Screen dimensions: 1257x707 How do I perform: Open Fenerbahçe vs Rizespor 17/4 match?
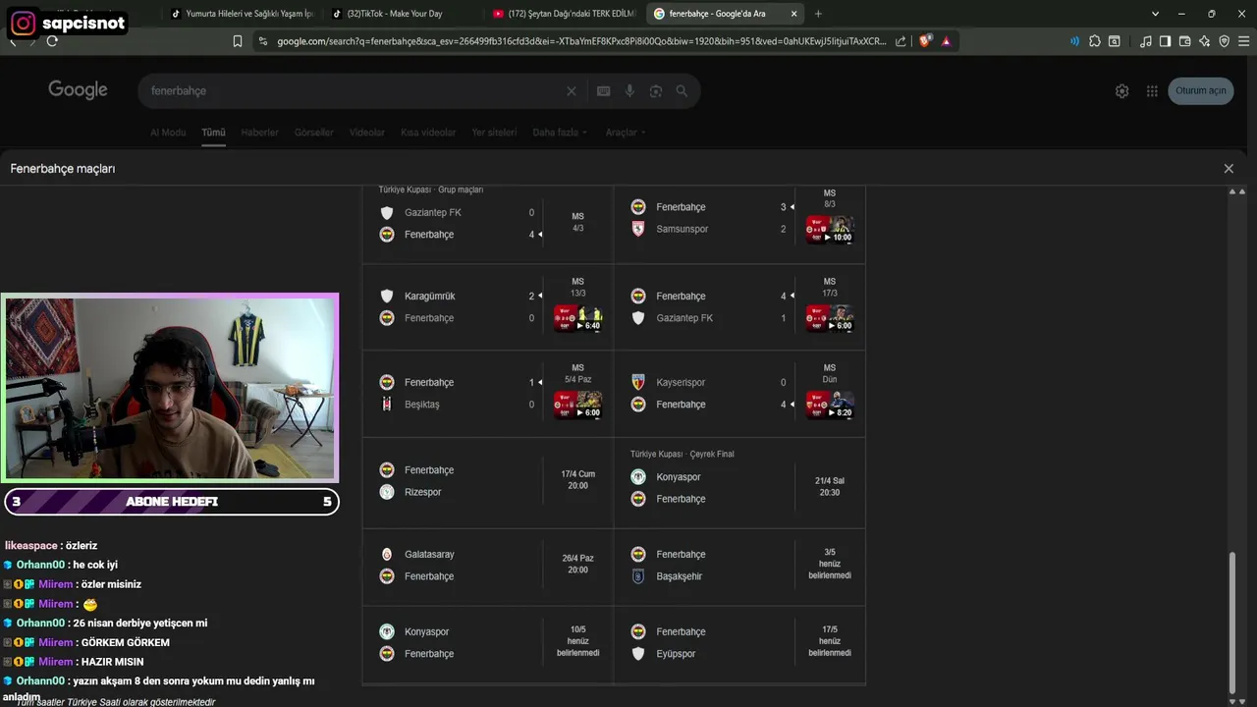coord(488,481)
